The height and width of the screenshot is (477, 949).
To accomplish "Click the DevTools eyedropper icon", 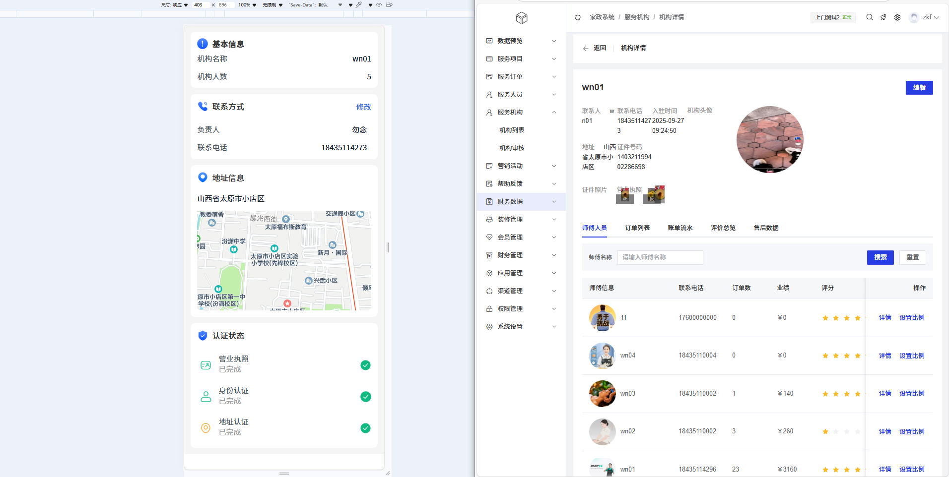I will [359, 5].
